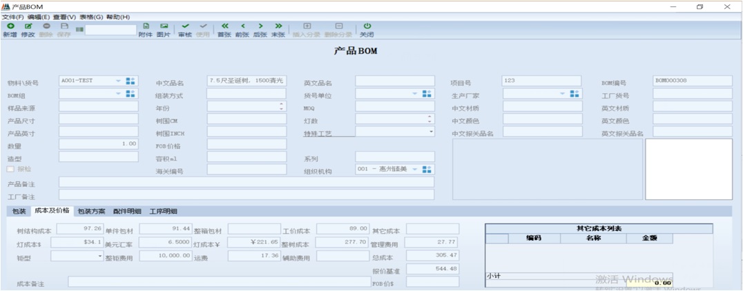The width and height of the screenshot is (743, 291).
Task: Switch to the 配件明细 tab
Action: [x=127, y=211]
